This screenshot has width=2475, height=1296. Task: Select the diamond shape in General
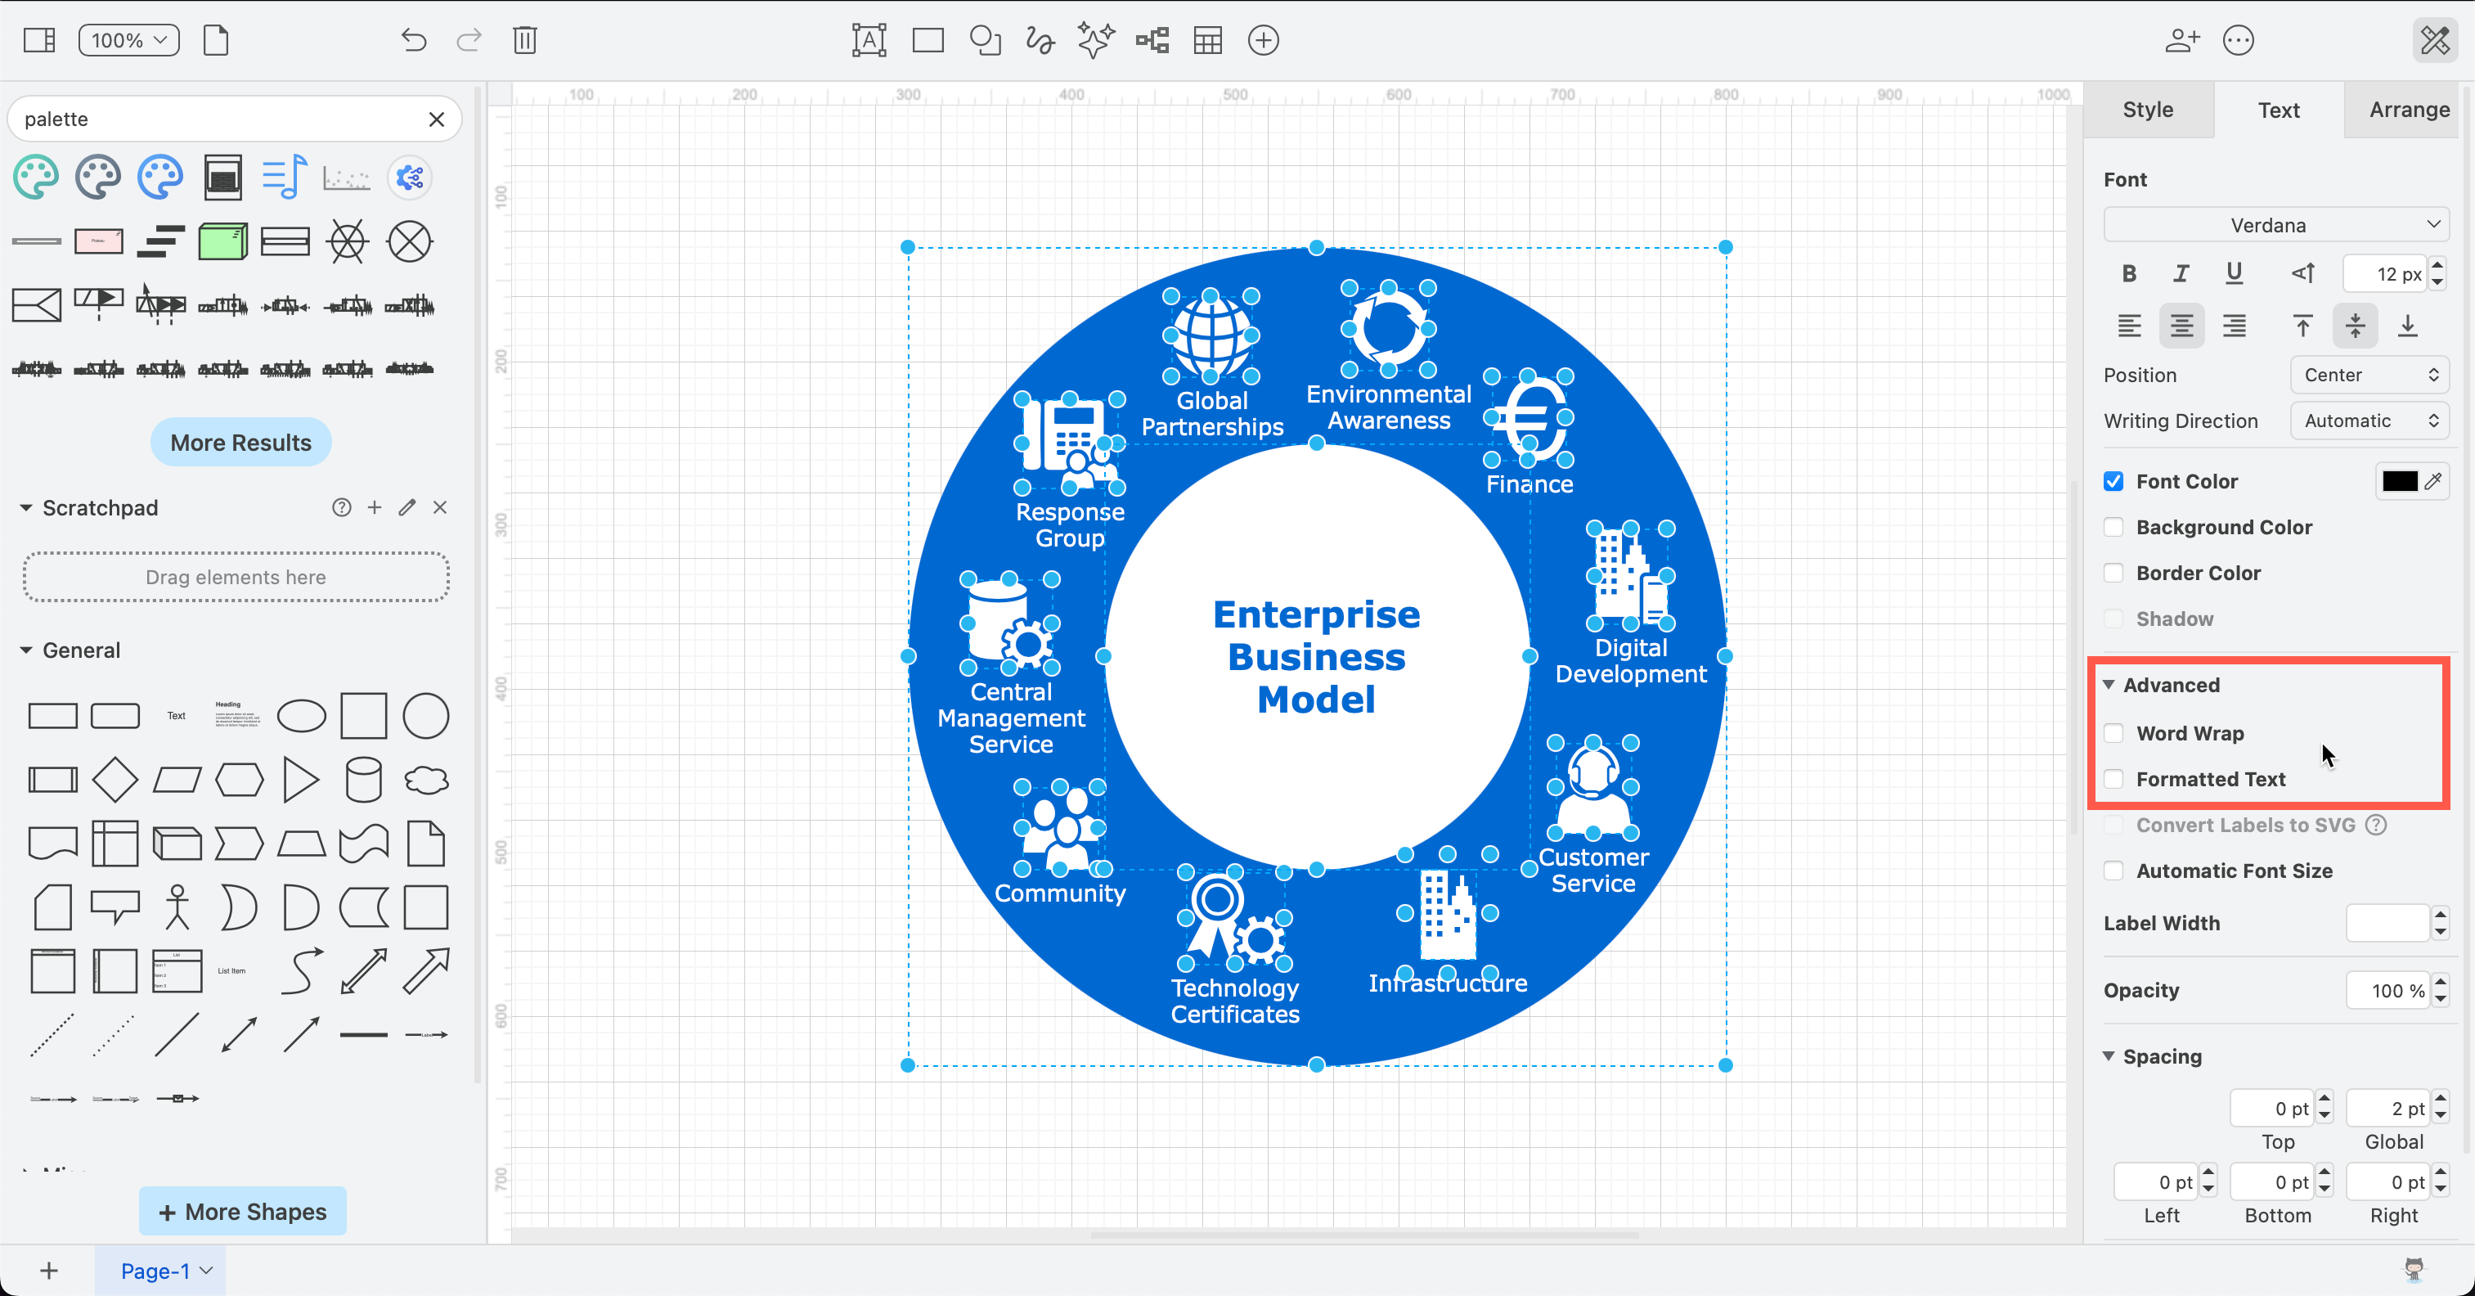115,780
